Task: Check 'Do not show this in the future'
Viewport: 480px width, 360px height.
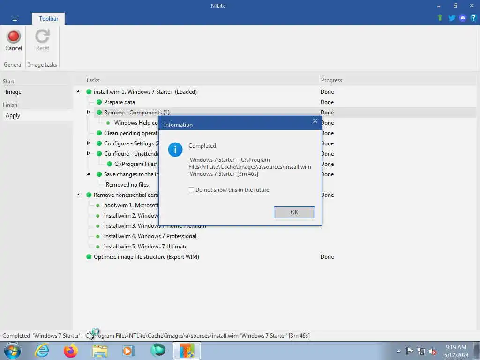Action: (x=191, y=189)
